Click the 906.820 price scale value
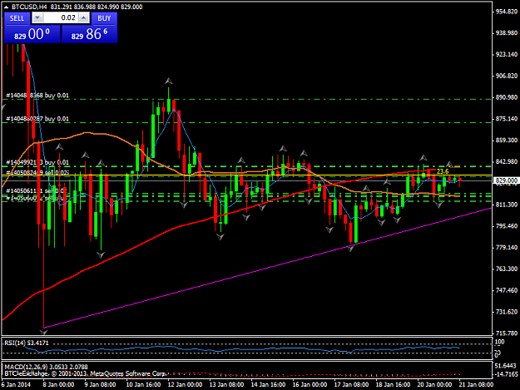This screenshot has width=520, height=390. pos(507,76)
